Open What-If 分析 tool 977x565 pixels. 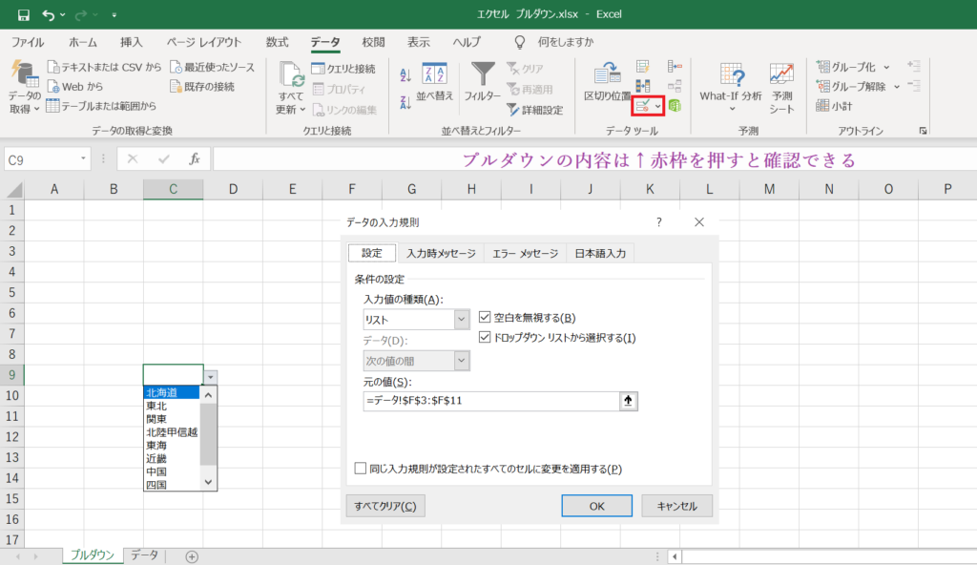[731, 76]
